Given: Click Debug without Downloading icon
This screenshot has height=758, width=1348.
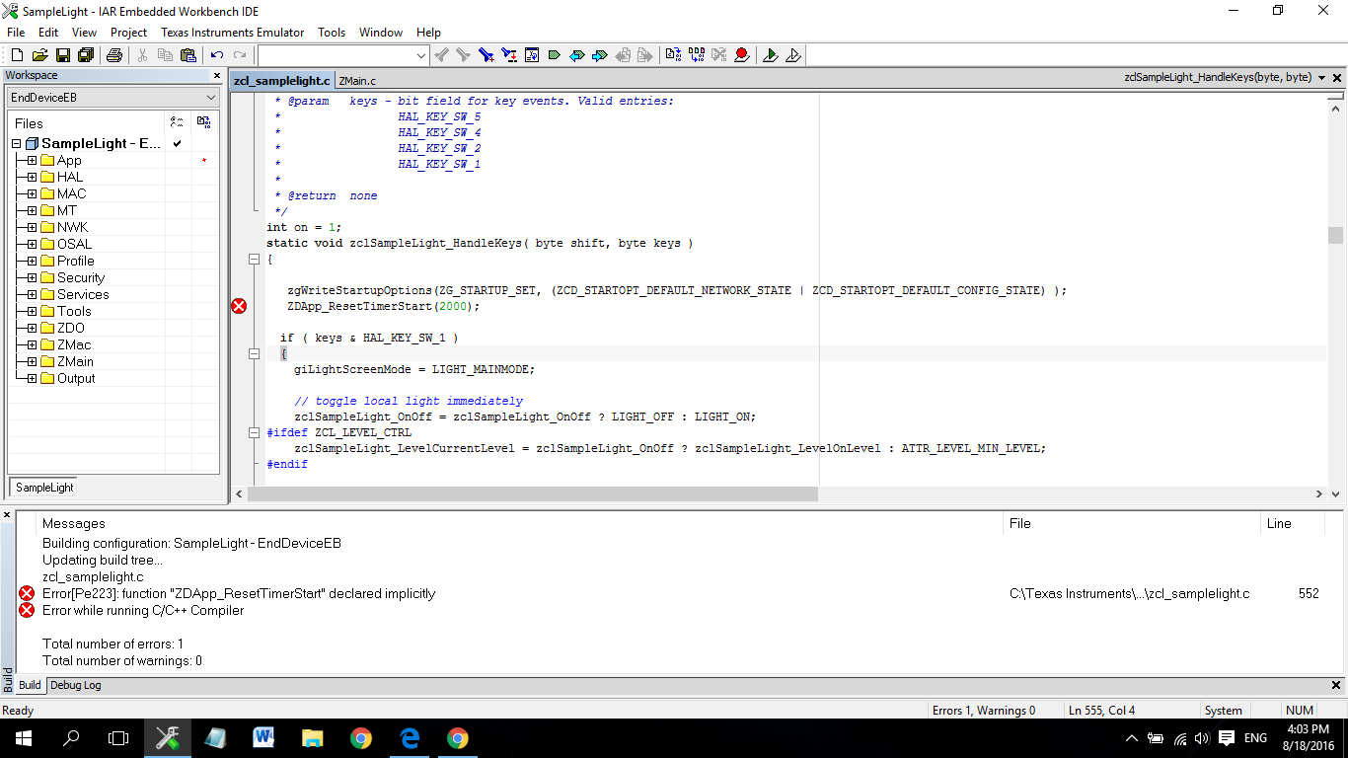Looking at the screenshot, I should pos(793,55).
